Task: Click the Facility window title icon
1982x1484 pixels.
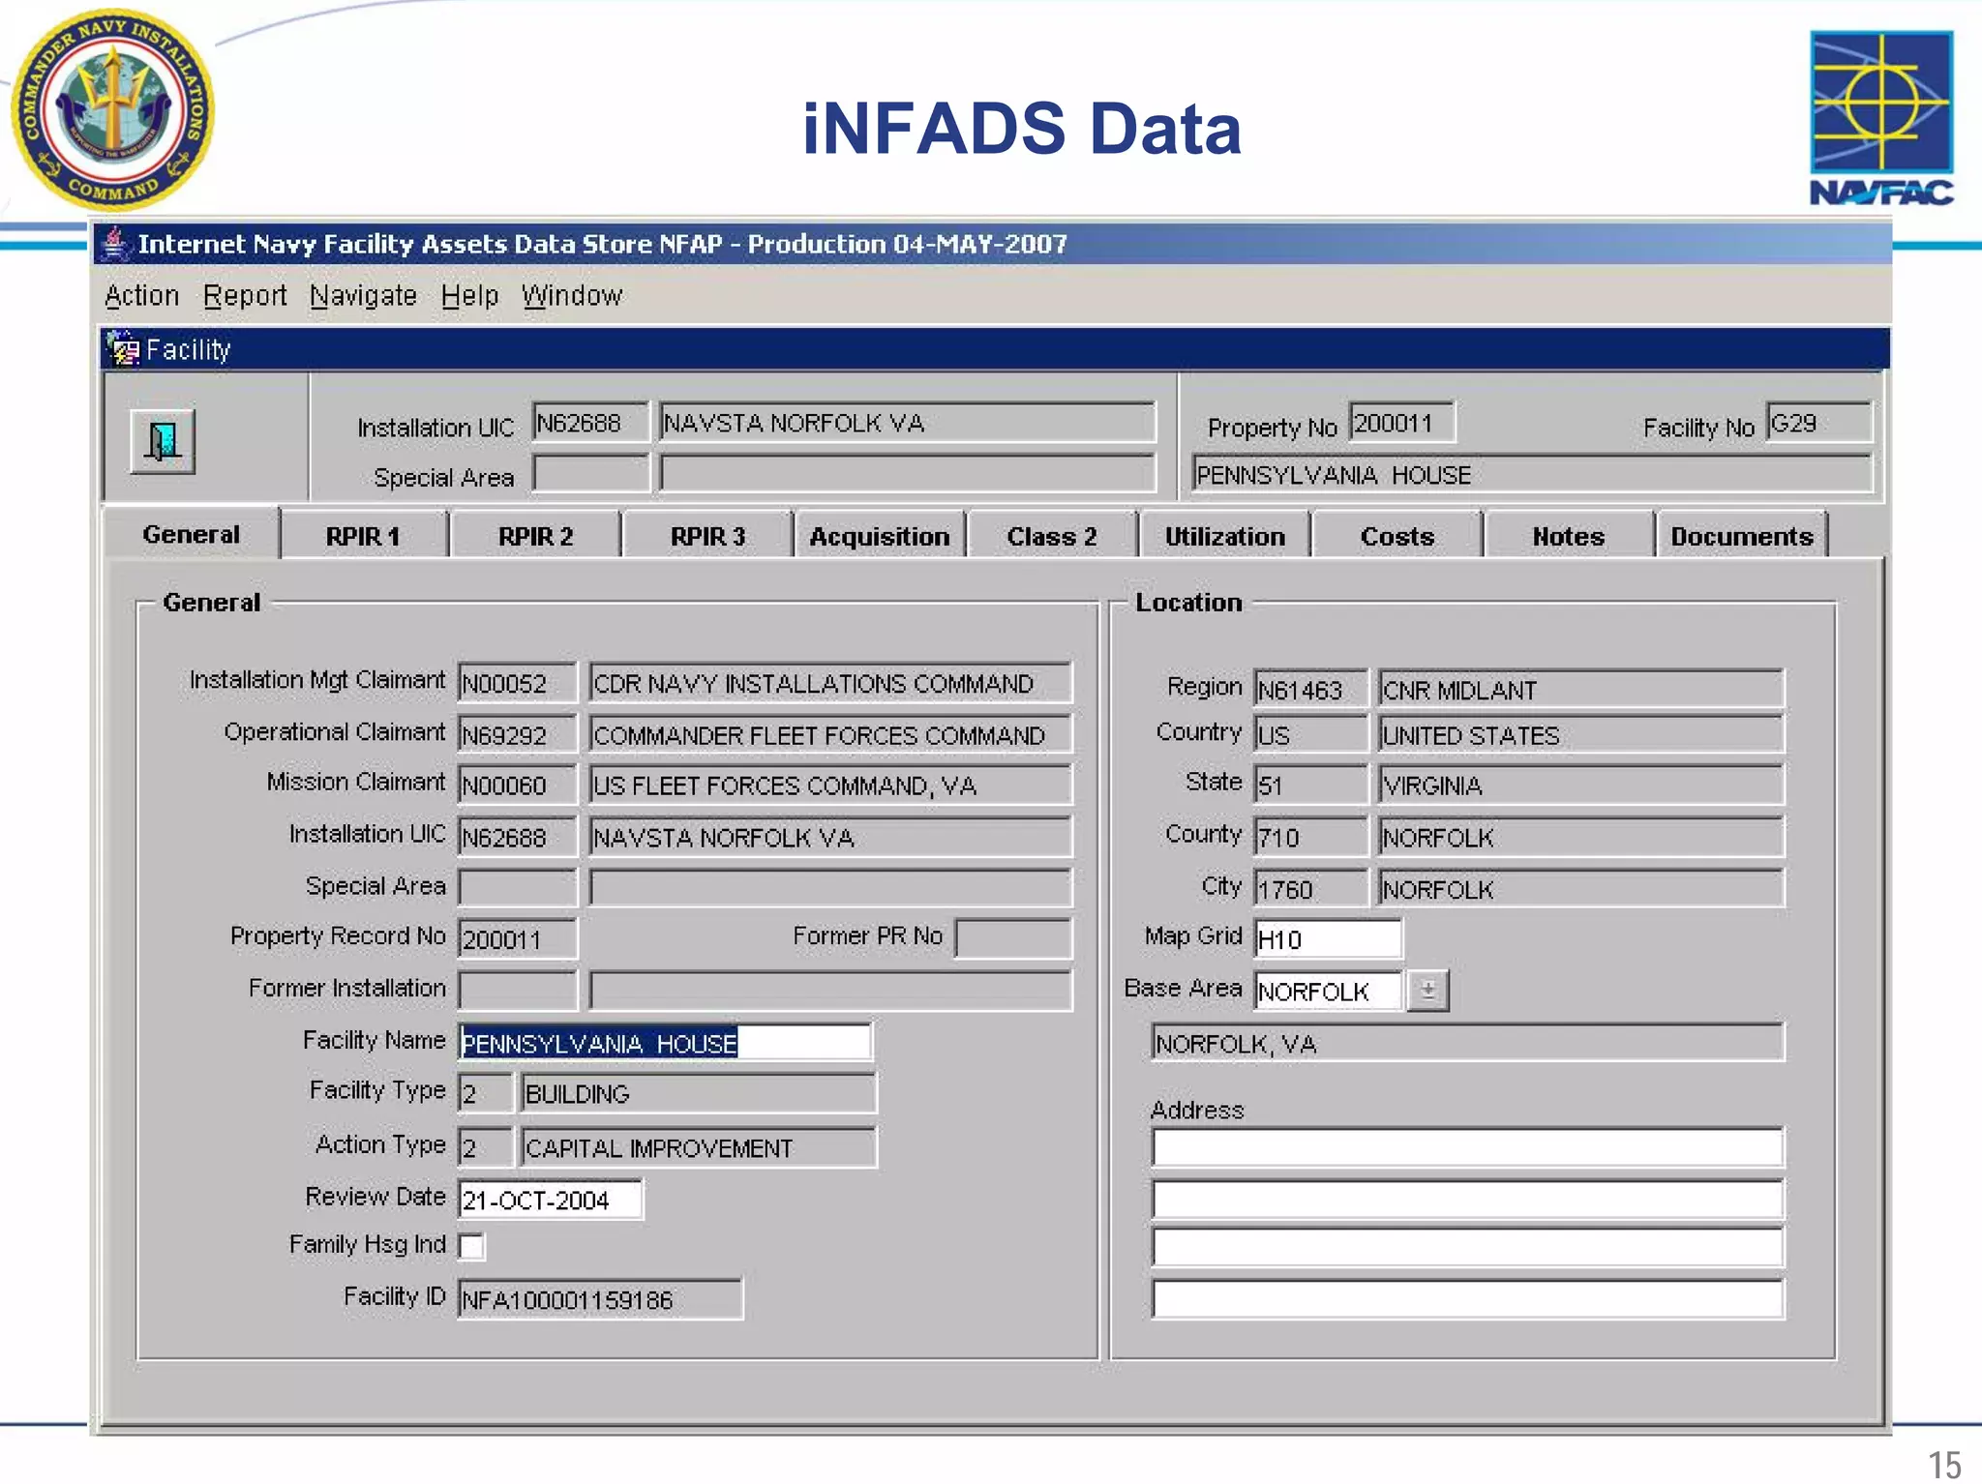Action: coord(123,349)
